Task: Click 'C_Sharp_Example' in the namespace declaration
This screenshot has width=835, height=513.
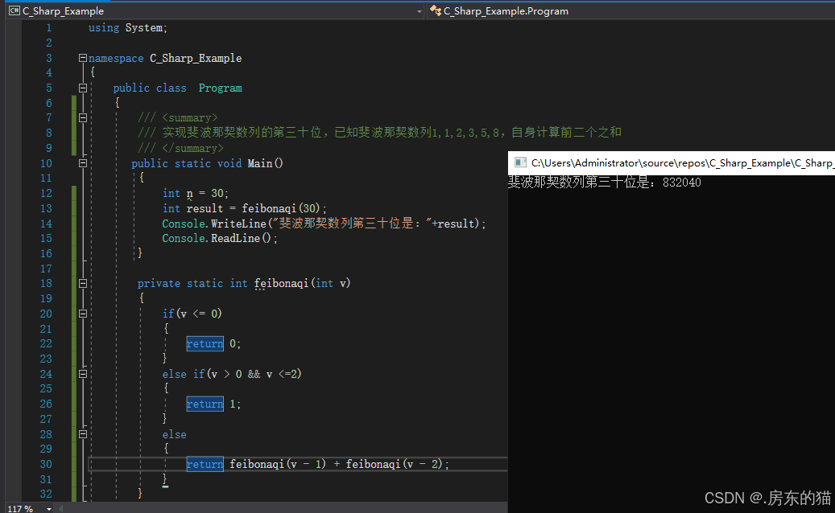Action: 196,58
